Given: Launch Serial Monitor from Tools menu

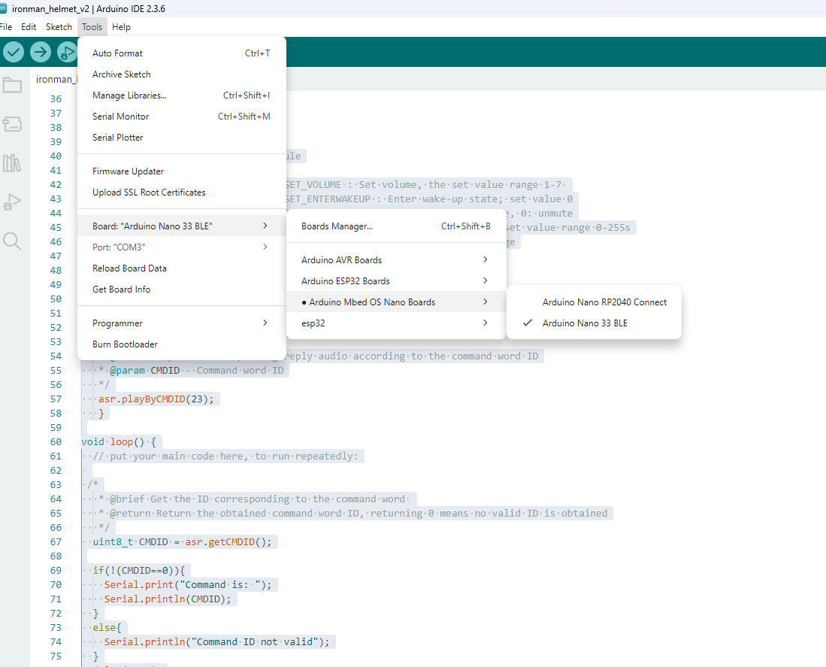Looking at the screenshot, I should (182, 117).
